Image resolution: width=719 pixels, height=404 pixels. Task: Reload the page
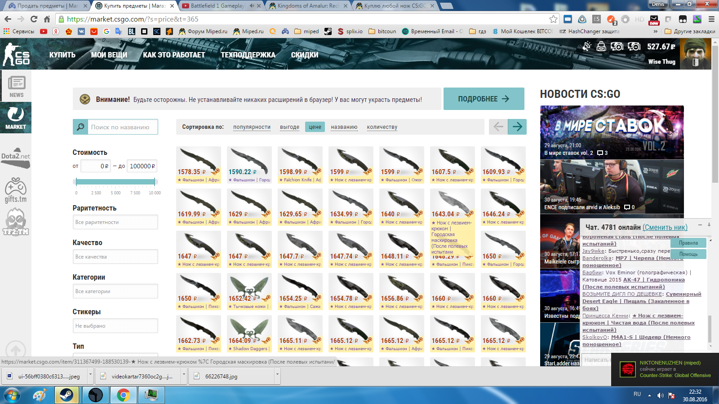pyautogui.click(x=34, y=19)
